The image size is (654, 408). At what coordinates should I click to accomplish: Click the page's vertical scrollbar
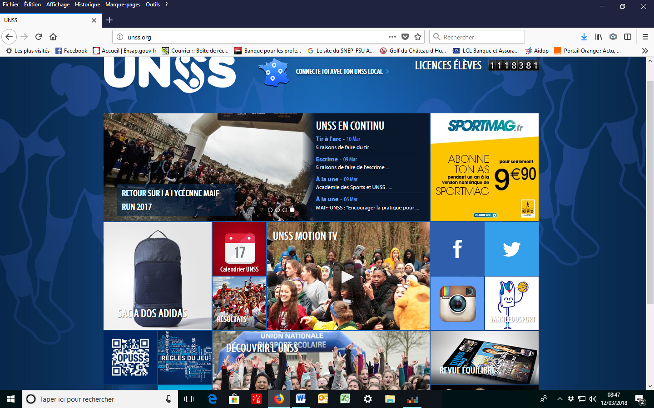click(x=650, y=193)
